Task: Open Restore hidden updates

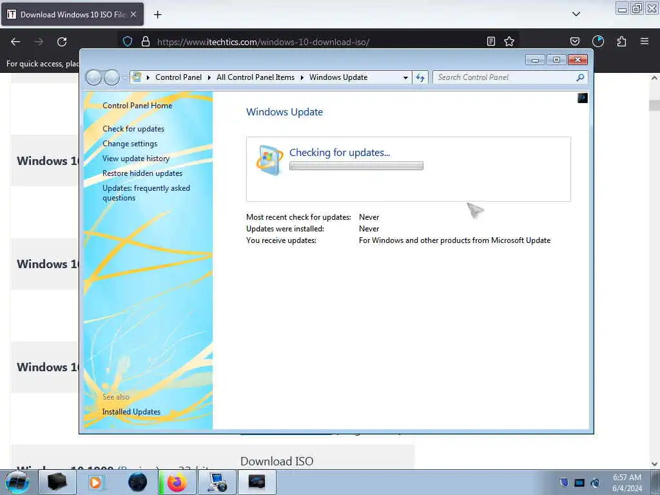Action: pos(142,173)
